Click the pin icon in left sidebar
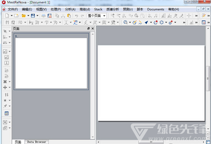Screen dimensions: 211x144 [x=5, y=106]
